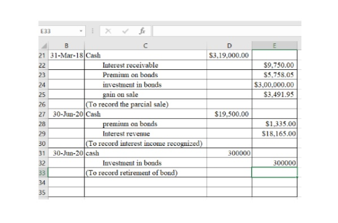This screenshot has height=223, width=338.
Task: Select row 24 header
Action: (x=43, y=84)
